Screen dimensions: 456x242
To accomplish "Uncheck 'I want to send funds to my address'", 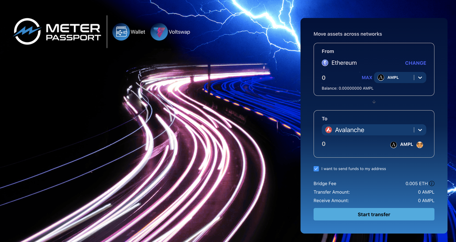I will point(316,168).
